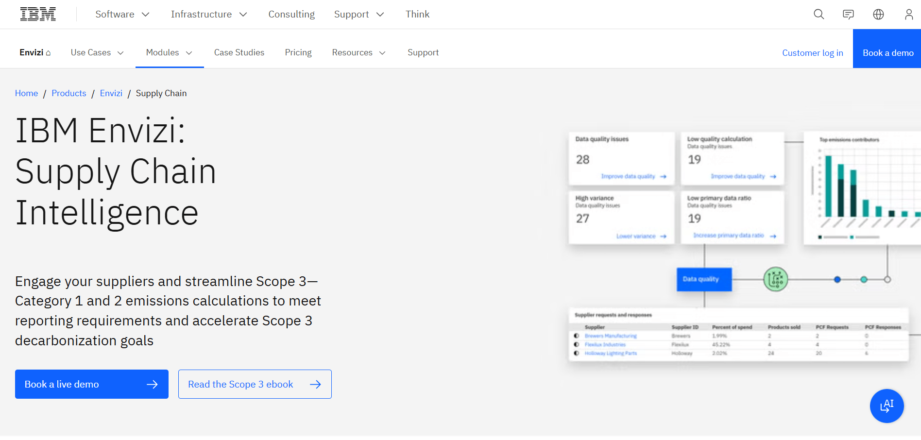Expand the Use Cases dropdown
The image size is (921, 440).
(x=98, y=52)
